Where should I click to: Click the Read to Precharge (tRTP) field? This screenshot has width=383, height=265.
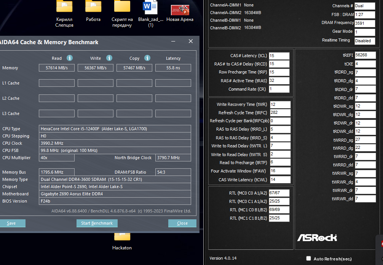(x=280, y=163)
